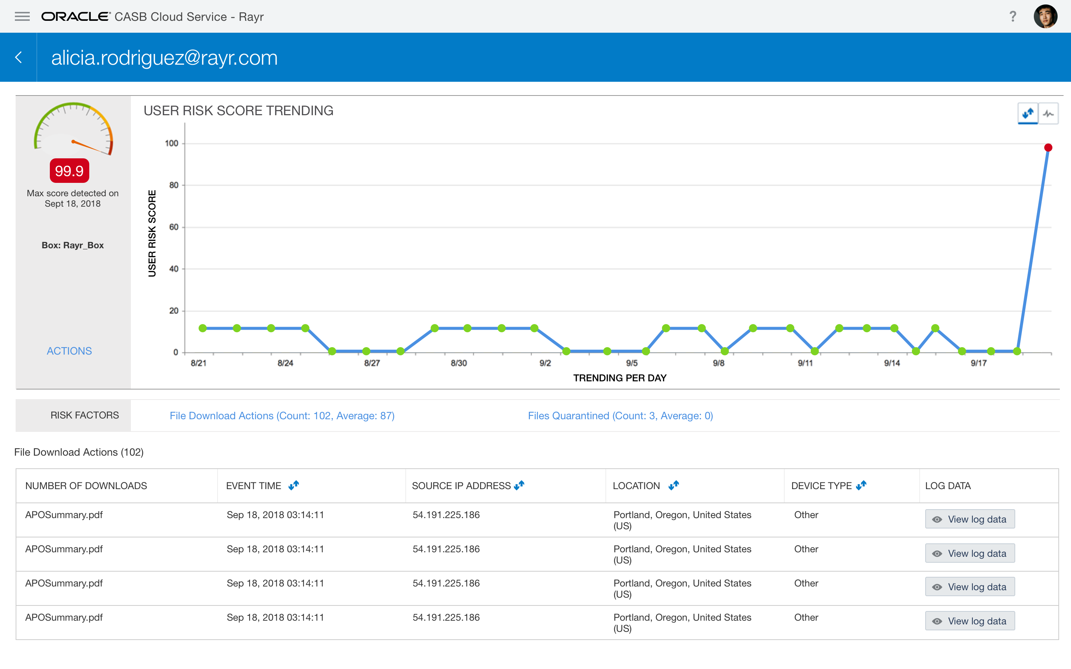Switch chart to the pulse line view
Screen dimensions: 1071x669
1048,114
